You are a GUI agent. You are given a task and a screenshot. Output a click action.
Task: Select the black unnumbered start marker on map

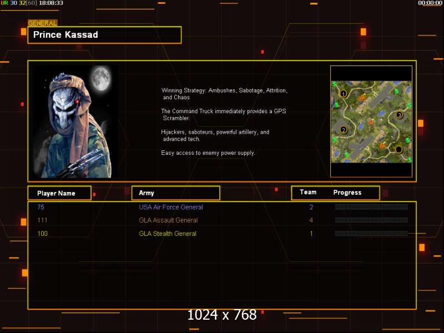pyautogui.click(x=398, y=149)
